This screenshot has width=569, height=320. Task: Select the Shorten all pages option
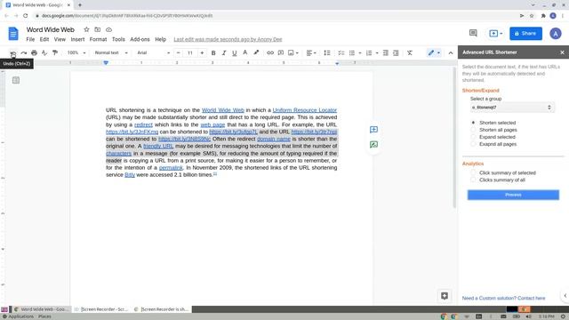473,130
